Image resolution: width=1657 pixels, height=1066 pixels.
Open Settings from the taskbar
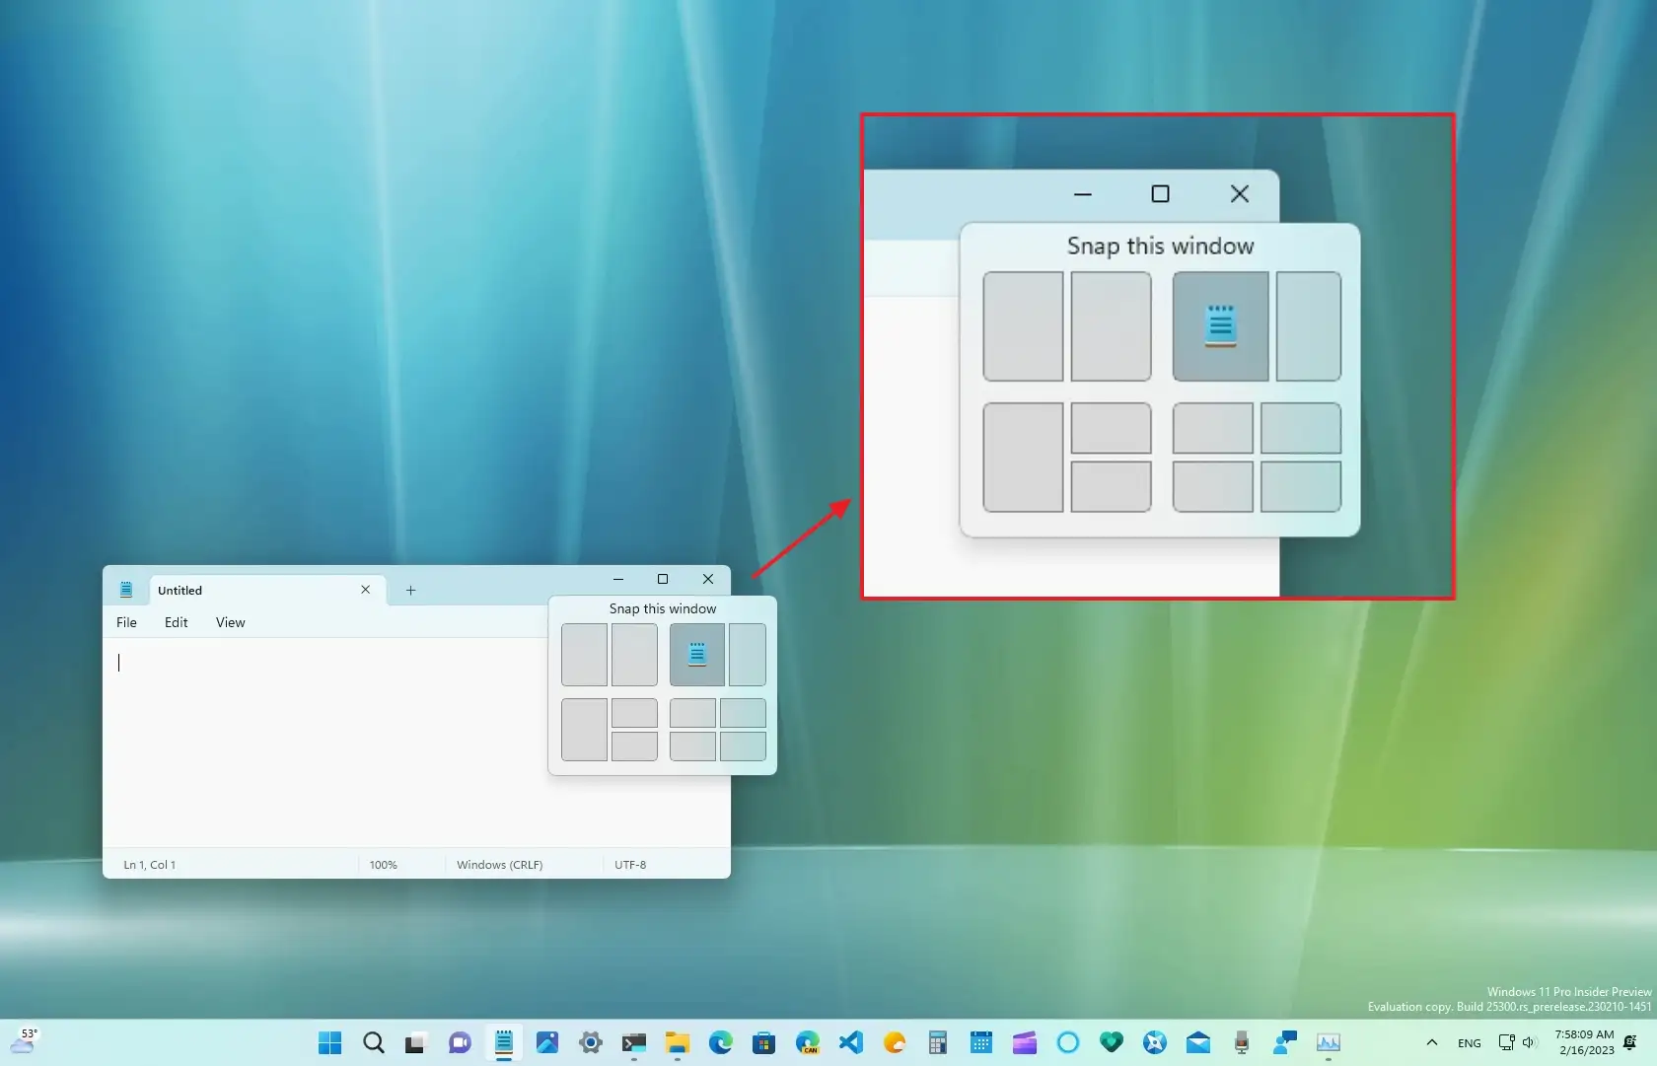[x=590, y=1042]
